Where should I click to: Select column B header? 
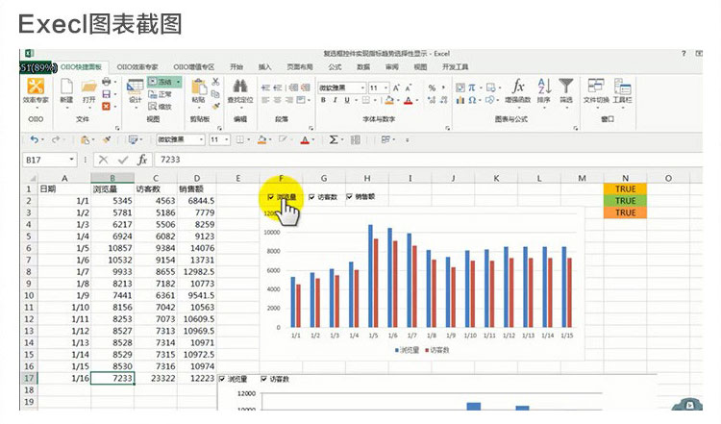pyautogui.click(x=112, y=178)
